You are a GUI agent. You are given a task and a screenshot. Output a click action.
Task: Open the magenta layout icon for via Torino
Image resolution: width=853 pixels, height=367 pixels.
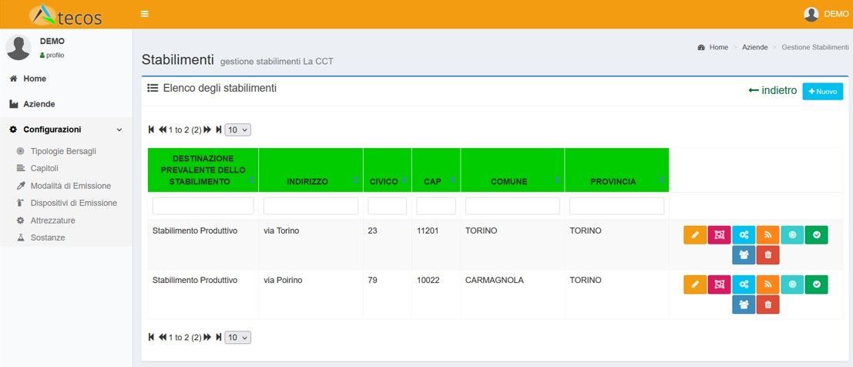pyautogui.click(x=719, y=235)
